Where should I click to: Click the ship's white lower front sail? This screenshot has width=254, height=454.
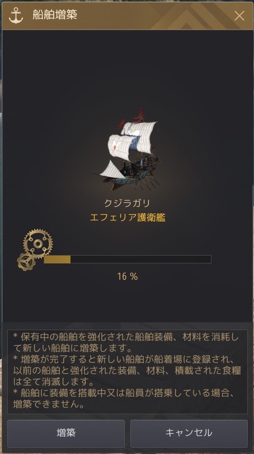click(113, 170)
